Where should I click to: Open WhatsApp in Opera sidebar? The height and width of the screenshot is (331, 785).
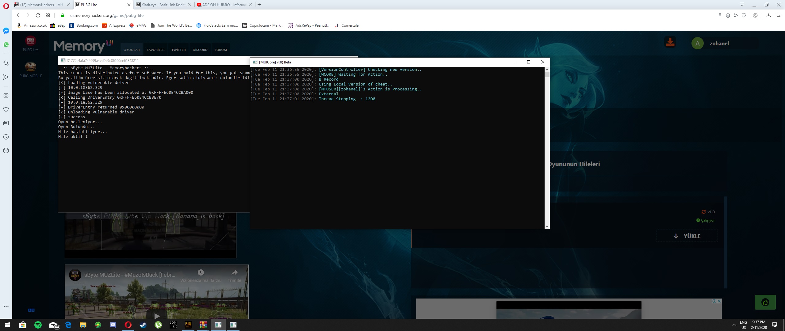pos(6,44)
